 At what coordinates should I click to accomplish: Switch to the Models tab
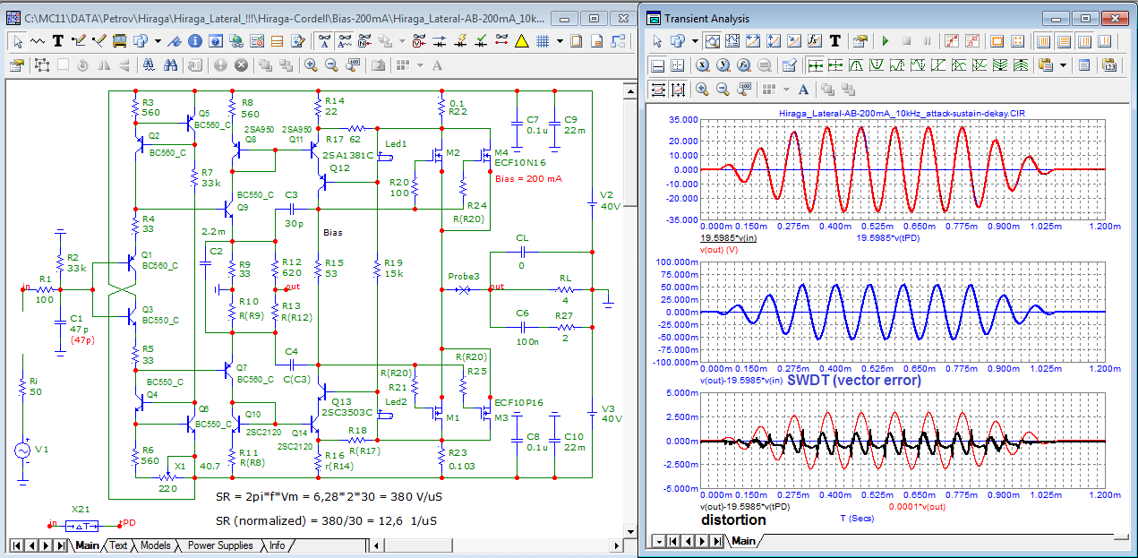[155, 545]
